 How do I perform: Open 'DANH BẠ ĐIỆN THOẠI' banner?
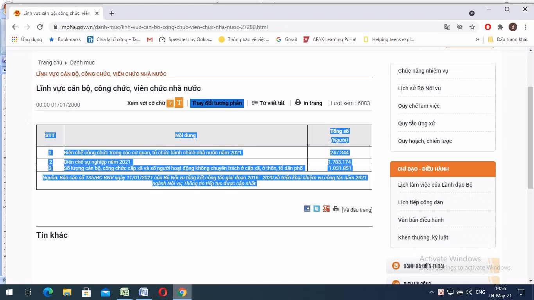pyautogui.click(x=443, y=266)
